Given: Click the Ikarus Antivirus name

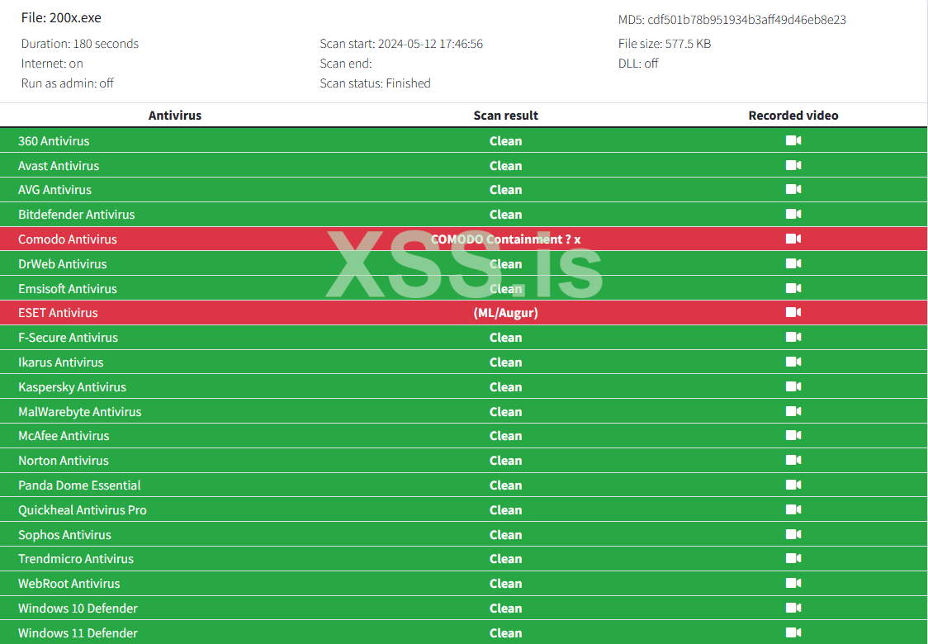Looking at the screenshot, I should tap(61, 362).
